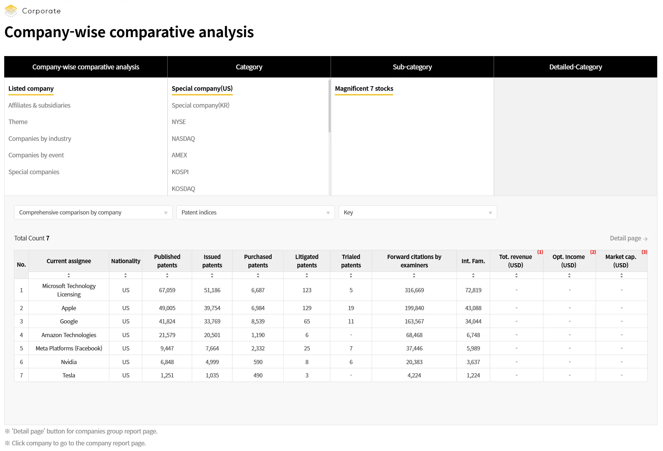Click Microsoft's published patents value 67,059
663x451 pixels.
tap(167, 290)
